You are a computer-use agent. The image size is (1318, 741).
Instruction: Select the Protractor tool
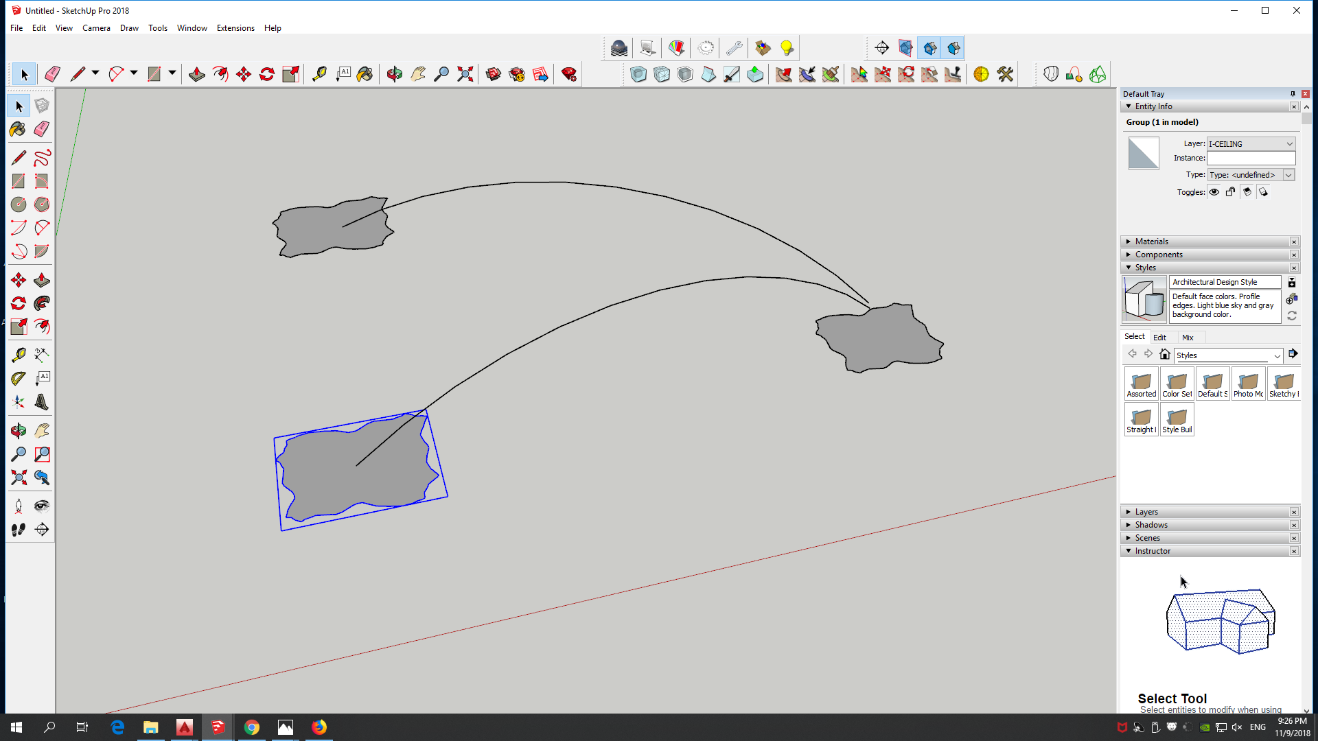click(19, 378)
